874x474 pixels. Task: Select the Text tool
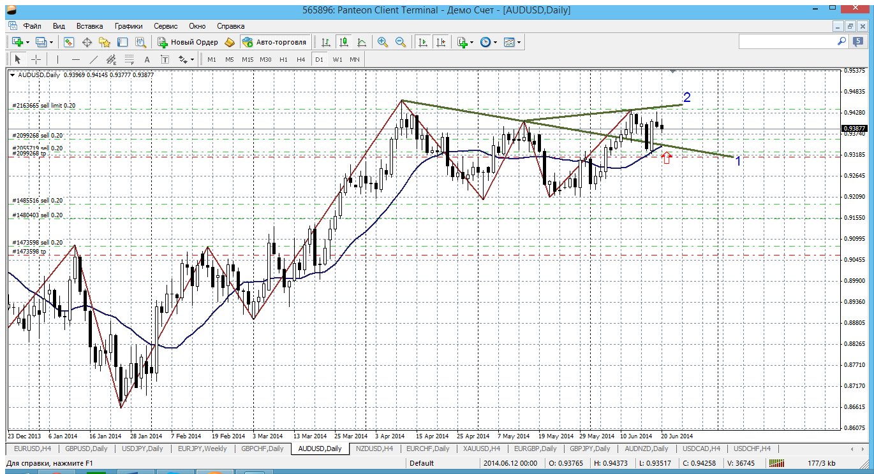[x=147, y=59]
